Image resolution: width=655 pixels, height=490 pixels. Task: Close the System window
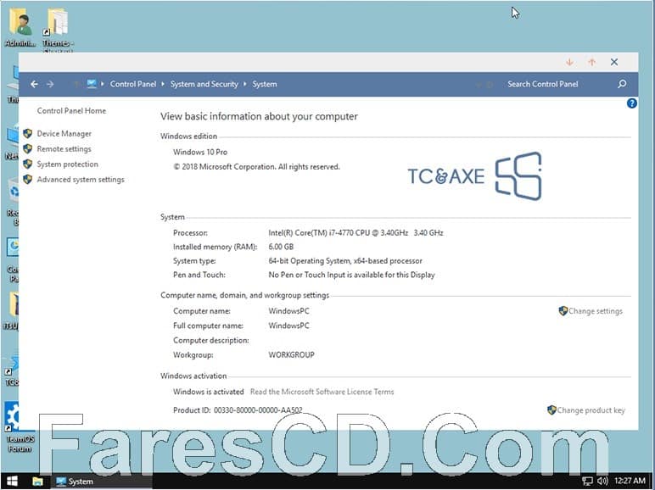coord(614,62)
